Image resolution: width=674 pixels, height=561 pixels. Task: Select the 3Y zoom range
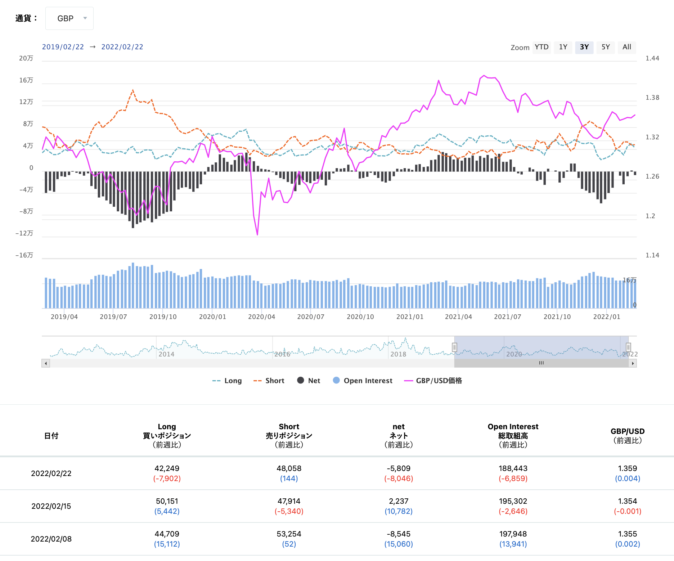pyautogui.click(x=584, y=47)
